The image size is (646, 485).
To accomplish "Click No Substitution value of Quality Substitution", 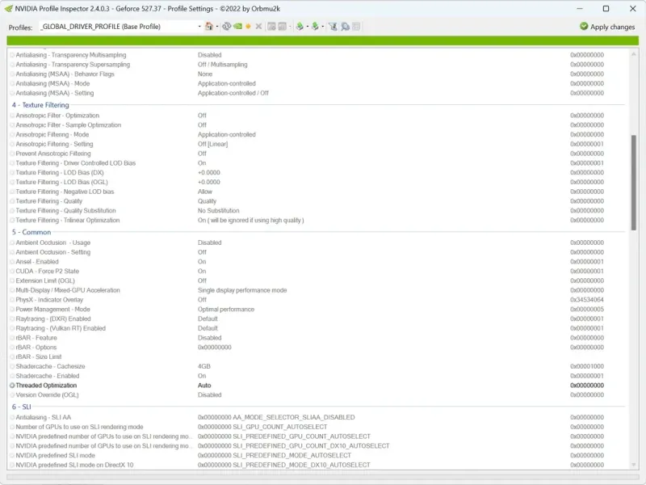I will point(218,211).
